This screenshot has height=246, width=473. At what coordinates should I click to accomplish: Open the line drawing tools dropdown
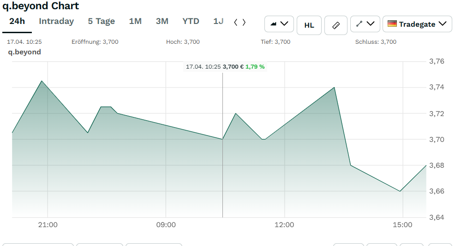pyautogui.click(x=365, y=24)
